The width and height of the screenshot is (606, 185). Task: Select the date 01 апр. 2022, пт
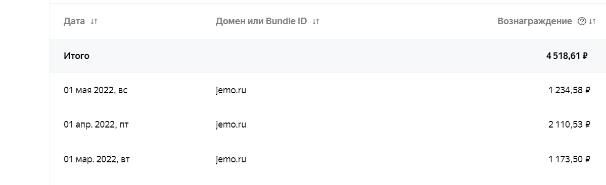click(x=96, y=125)
